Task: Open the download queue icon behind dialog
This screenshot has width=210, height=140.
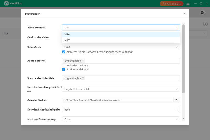Action: click(205, 24)
